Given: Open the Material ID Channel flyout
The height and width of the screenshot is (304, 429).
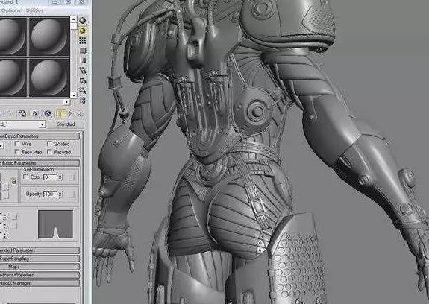Looking at the screenshot, I should point(35,113).
